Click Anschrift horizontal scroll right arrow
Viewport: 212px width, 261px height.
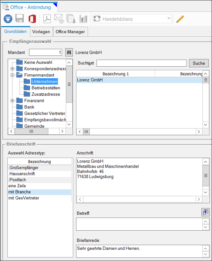tap(199, 199)
